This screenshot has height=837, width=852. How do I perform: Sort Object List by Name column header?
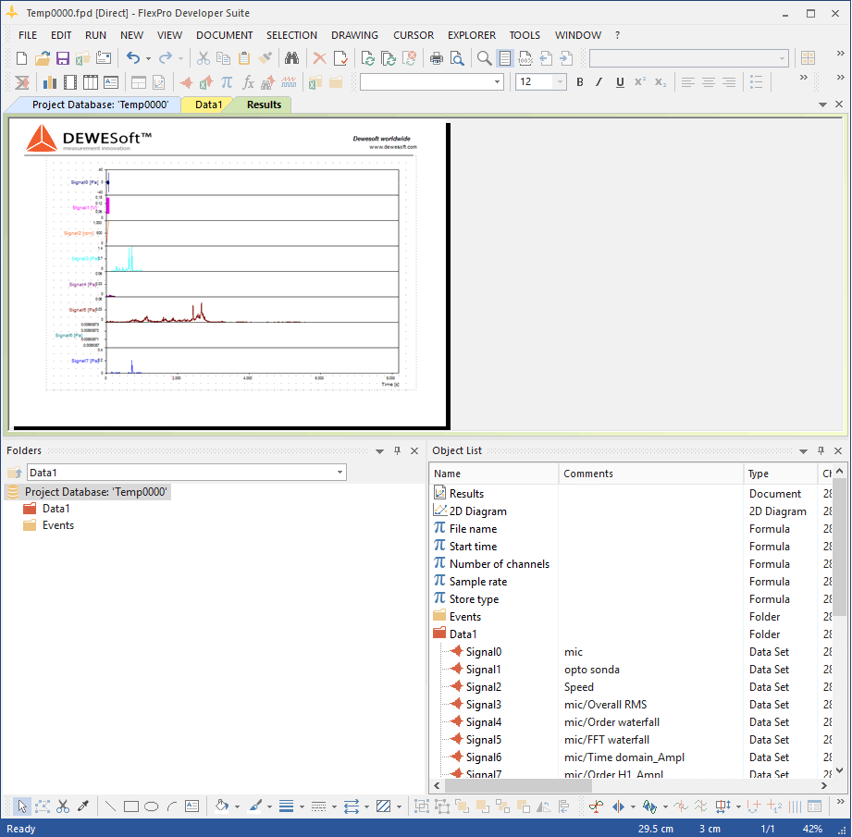(494, 474)
